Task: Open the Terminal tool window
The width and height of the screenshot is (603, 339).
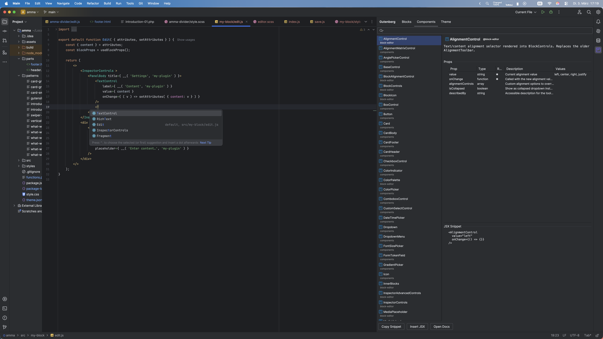Action: coord(5,308)
